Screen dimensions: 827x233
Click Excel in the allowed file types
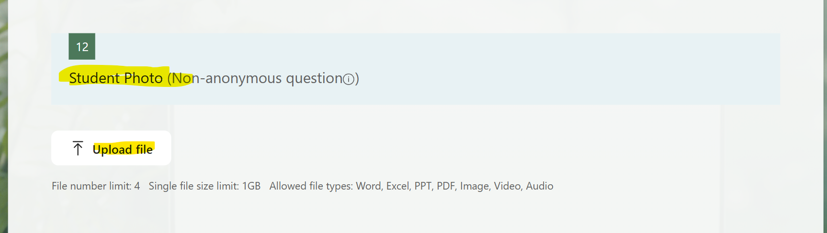click(x=397, y=186)
